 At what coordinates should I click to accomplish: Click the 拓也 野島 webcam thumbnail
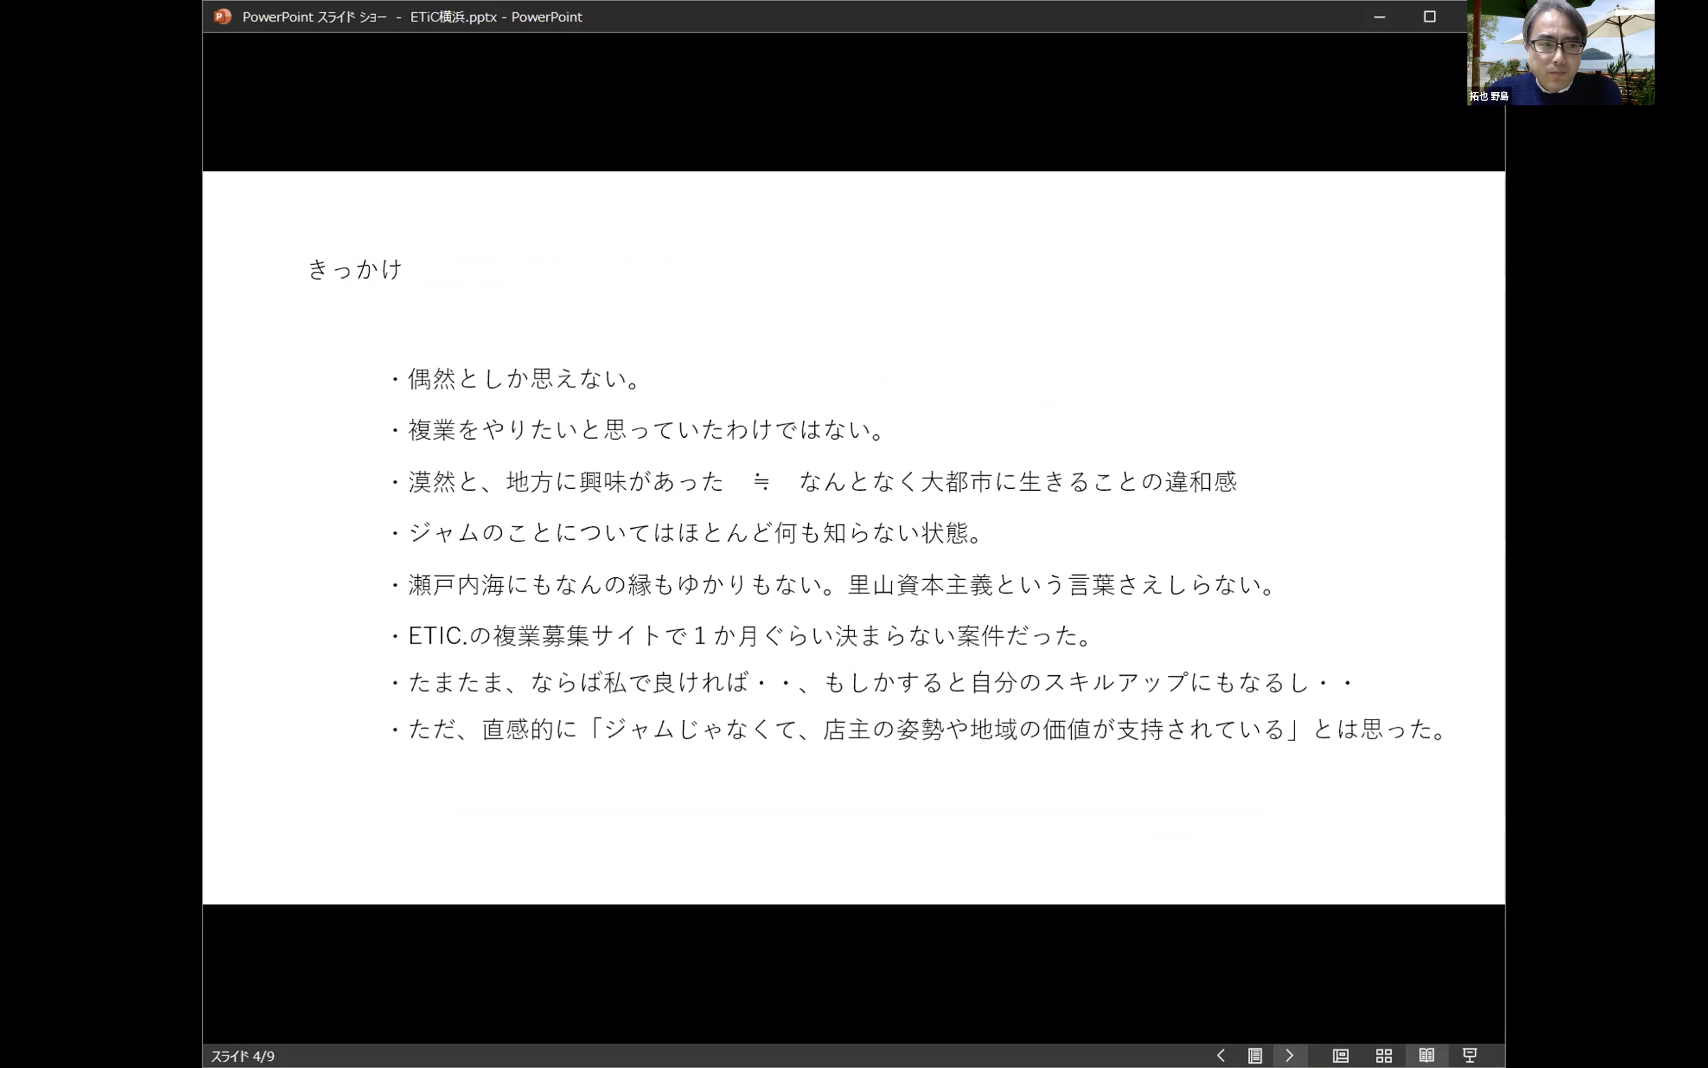pyautogui.click(x=1560, y=53)
